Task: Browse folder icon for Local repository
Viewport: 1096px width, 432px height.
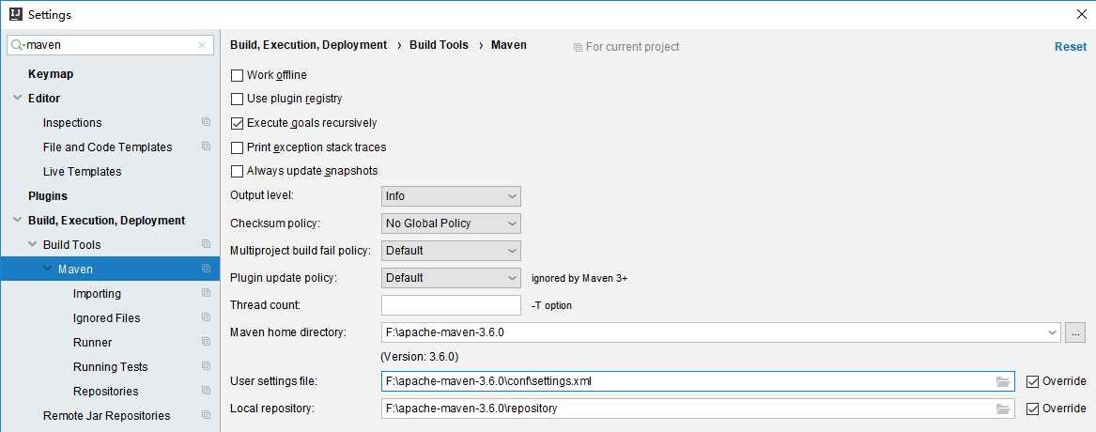Action: click(x=1003, y=409)
